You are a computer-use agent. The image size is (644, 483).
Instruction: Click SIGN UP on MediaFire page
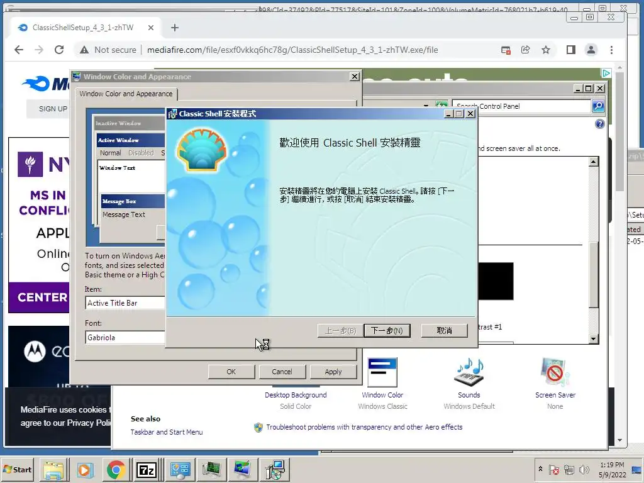coord(53,109)
